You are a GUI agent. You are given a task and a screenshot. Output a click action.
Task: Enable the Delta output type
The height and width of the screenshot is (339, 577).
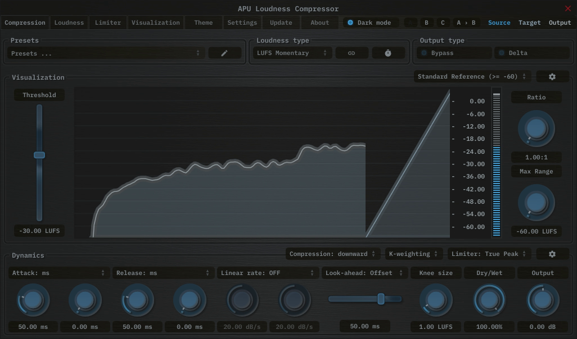(x=531, y=53)
